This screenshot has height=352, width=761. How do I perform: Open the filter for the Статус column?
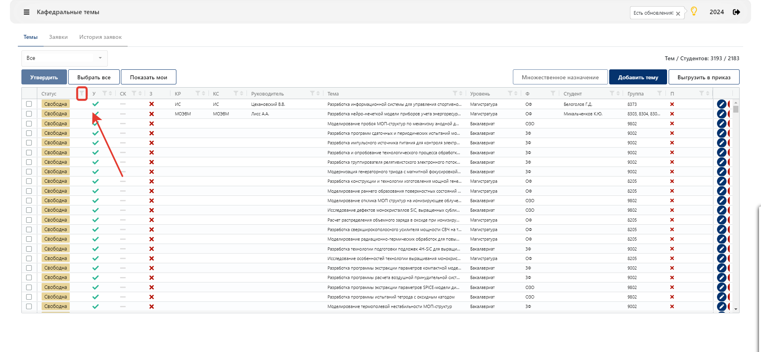(82, 94)
